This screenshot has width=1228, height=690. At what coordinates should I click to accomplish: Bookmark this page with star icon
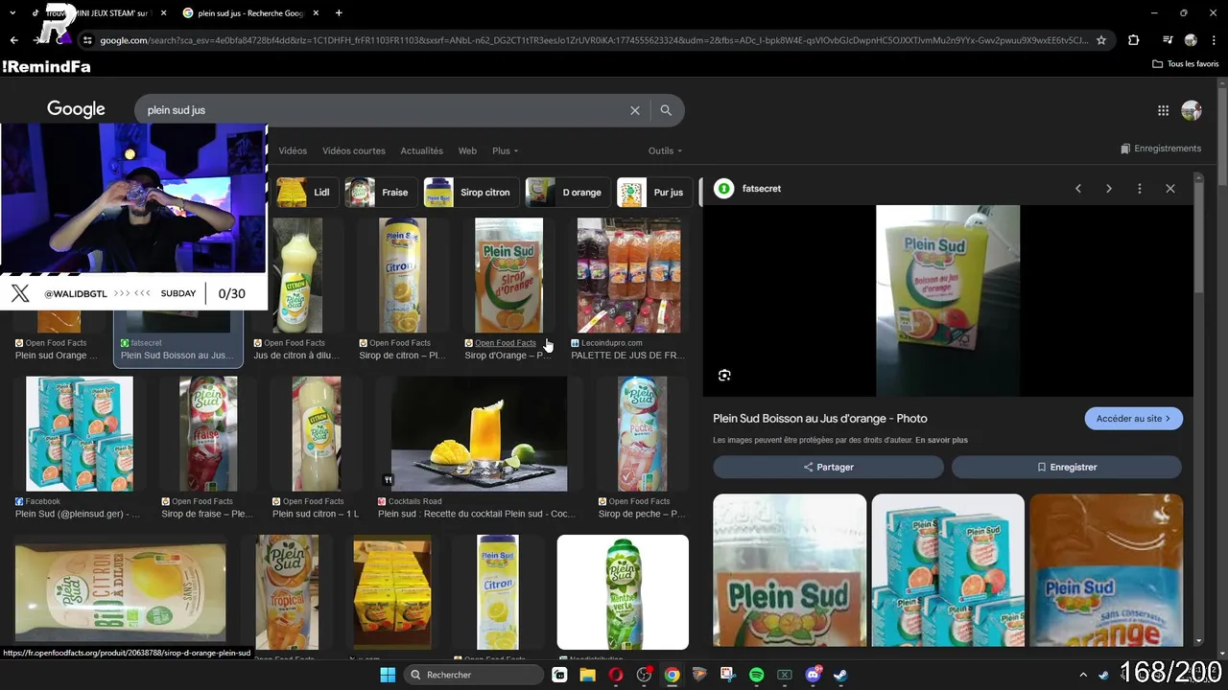[1101, 40]
